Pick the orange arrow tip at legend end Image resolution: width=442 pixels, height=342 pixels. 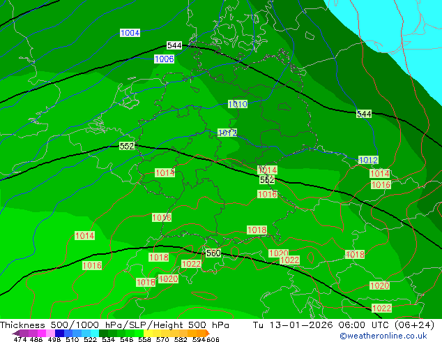[x=207, y=333]
